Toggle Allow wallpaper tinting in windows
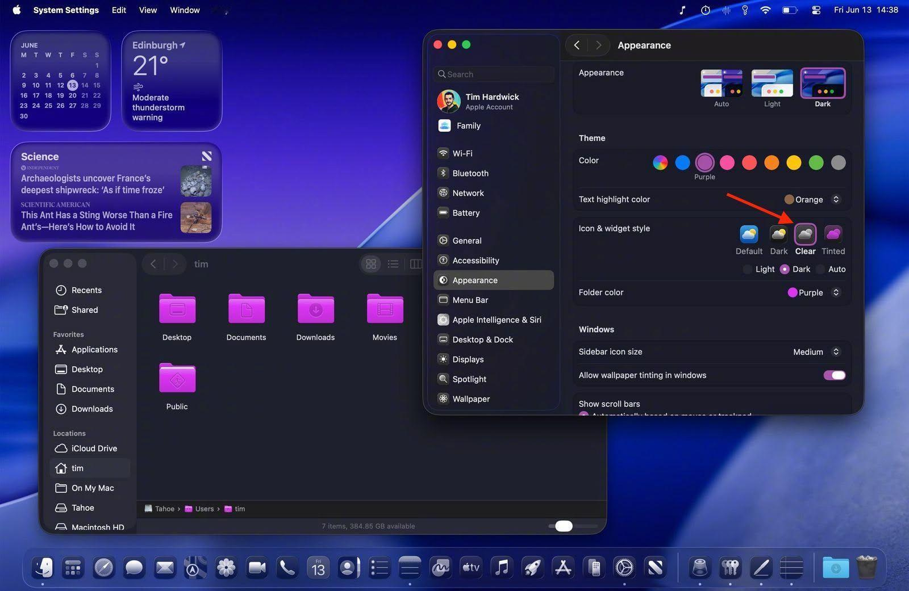The image size is (909, 591). (834, 375)
